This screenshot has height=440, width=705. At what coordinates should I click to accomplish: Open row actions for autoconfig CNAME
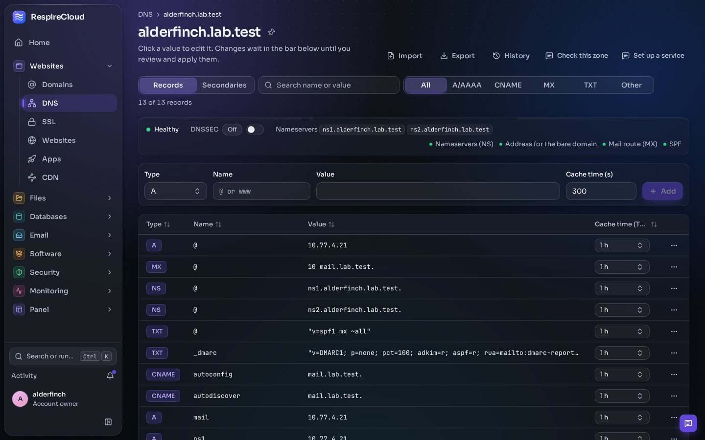point(674,374)
